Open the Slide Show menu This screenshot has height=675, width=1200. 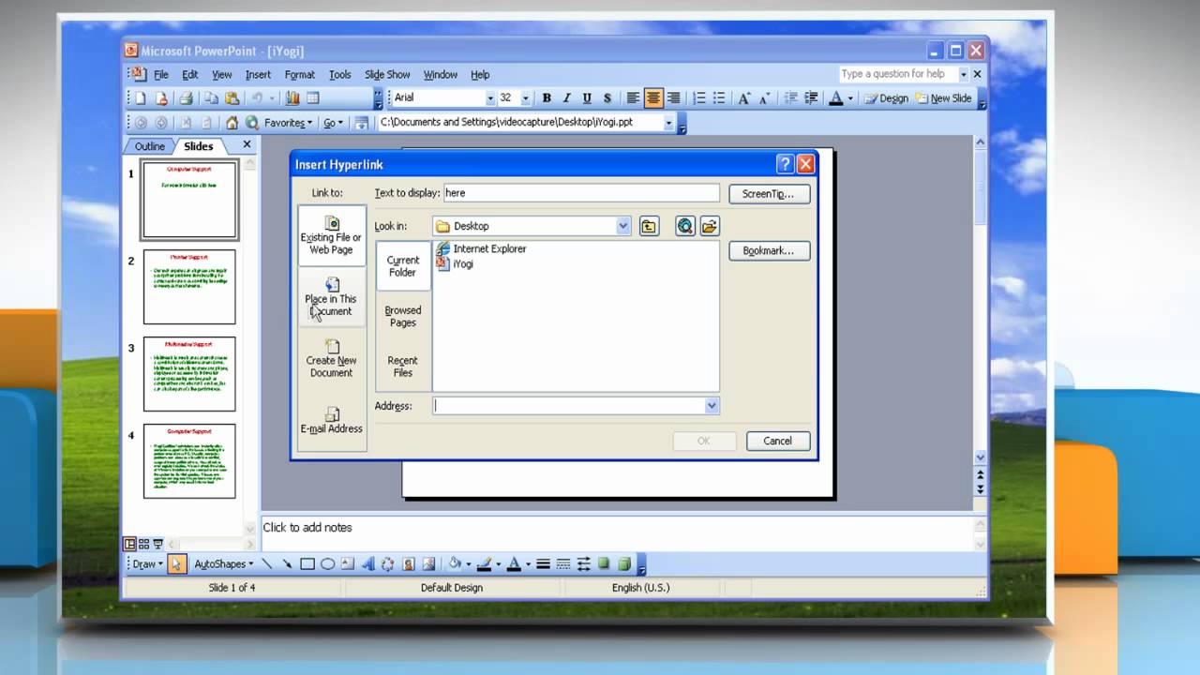[387, 75]
